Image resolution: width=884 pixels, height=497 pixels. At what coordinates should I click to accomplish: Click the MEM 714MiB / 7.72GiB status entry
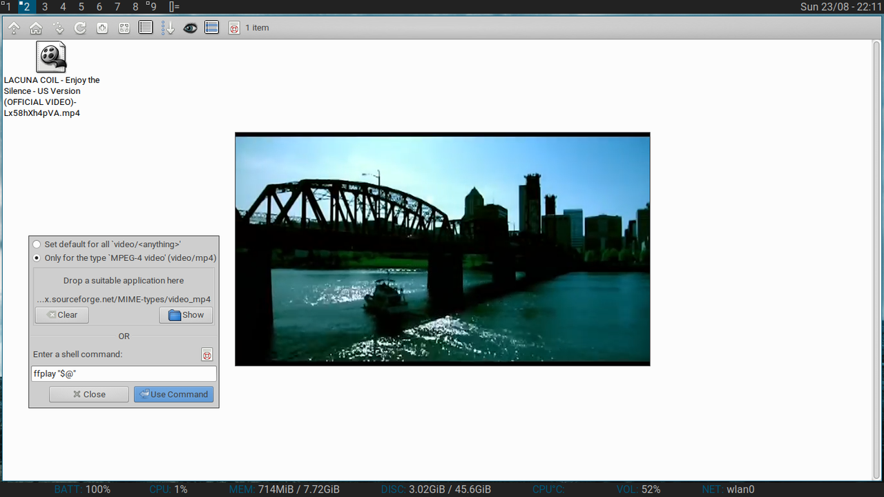coord(284,489)
